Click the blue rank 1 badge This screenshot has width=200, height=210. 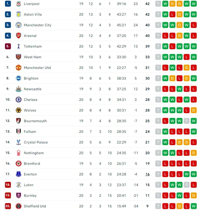click(8, 4)
